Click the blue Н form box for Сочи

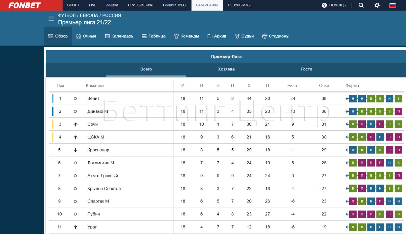371,124
